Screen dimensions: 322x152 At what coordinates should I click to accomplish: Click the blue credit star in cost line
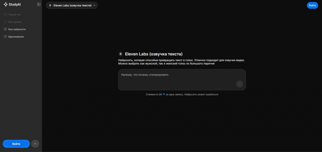[x=164, y=94]
